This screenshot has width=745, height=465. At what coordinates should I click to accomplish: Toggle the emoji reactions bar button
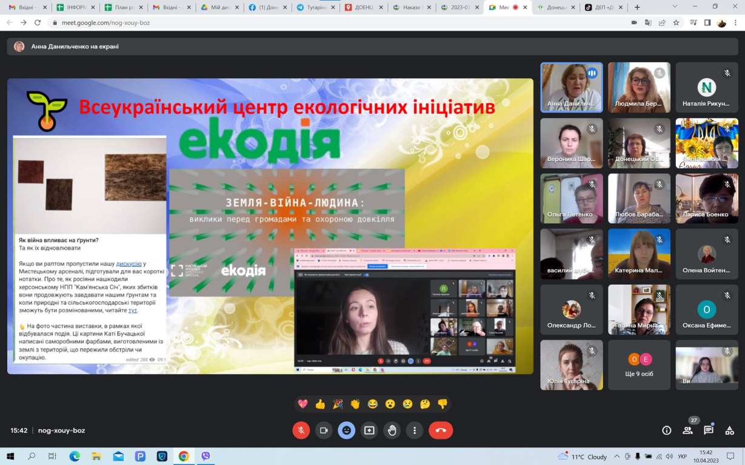click(x=347, y=430)
